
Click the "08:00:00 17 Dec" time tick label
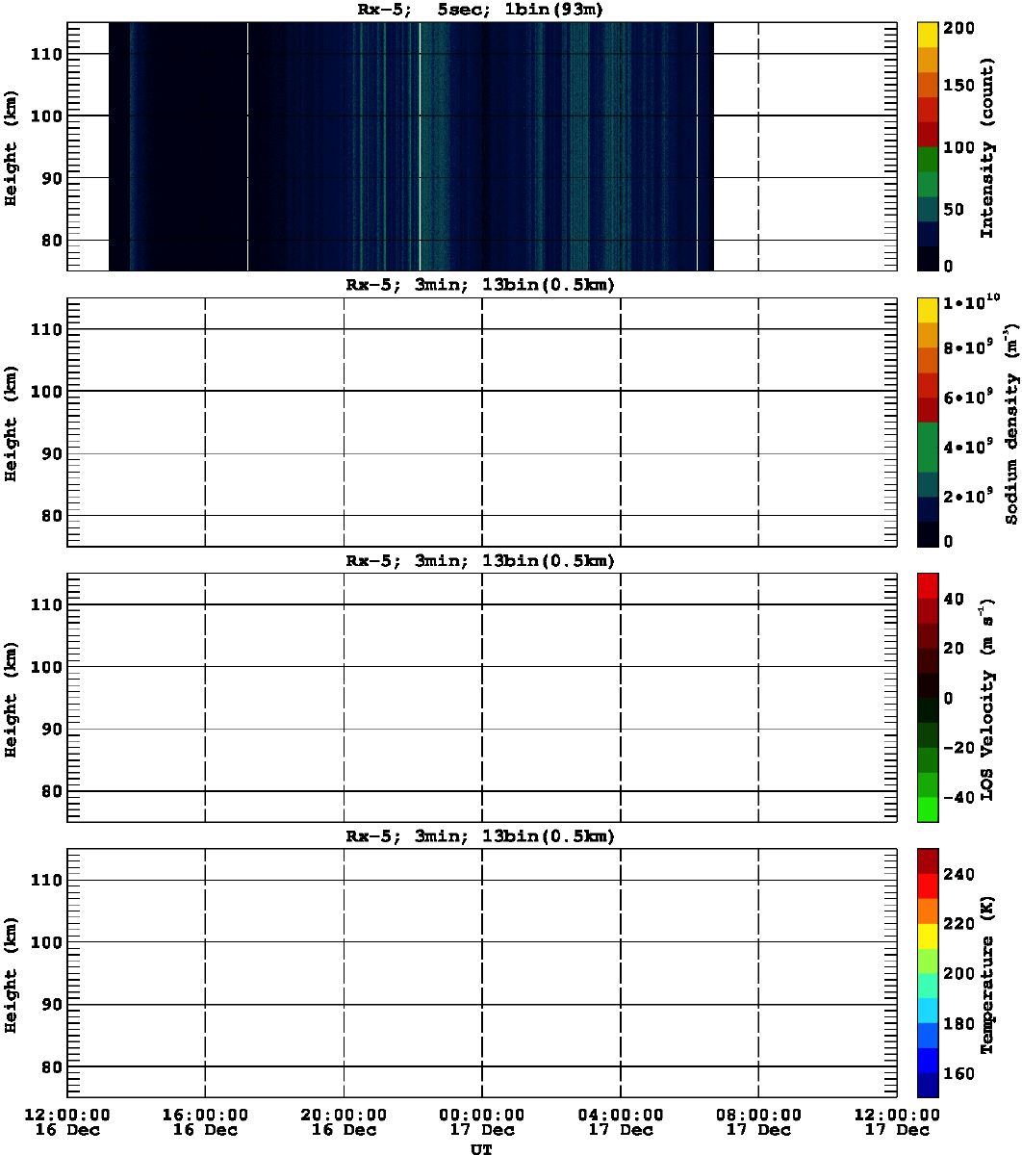pos(758,1122)
